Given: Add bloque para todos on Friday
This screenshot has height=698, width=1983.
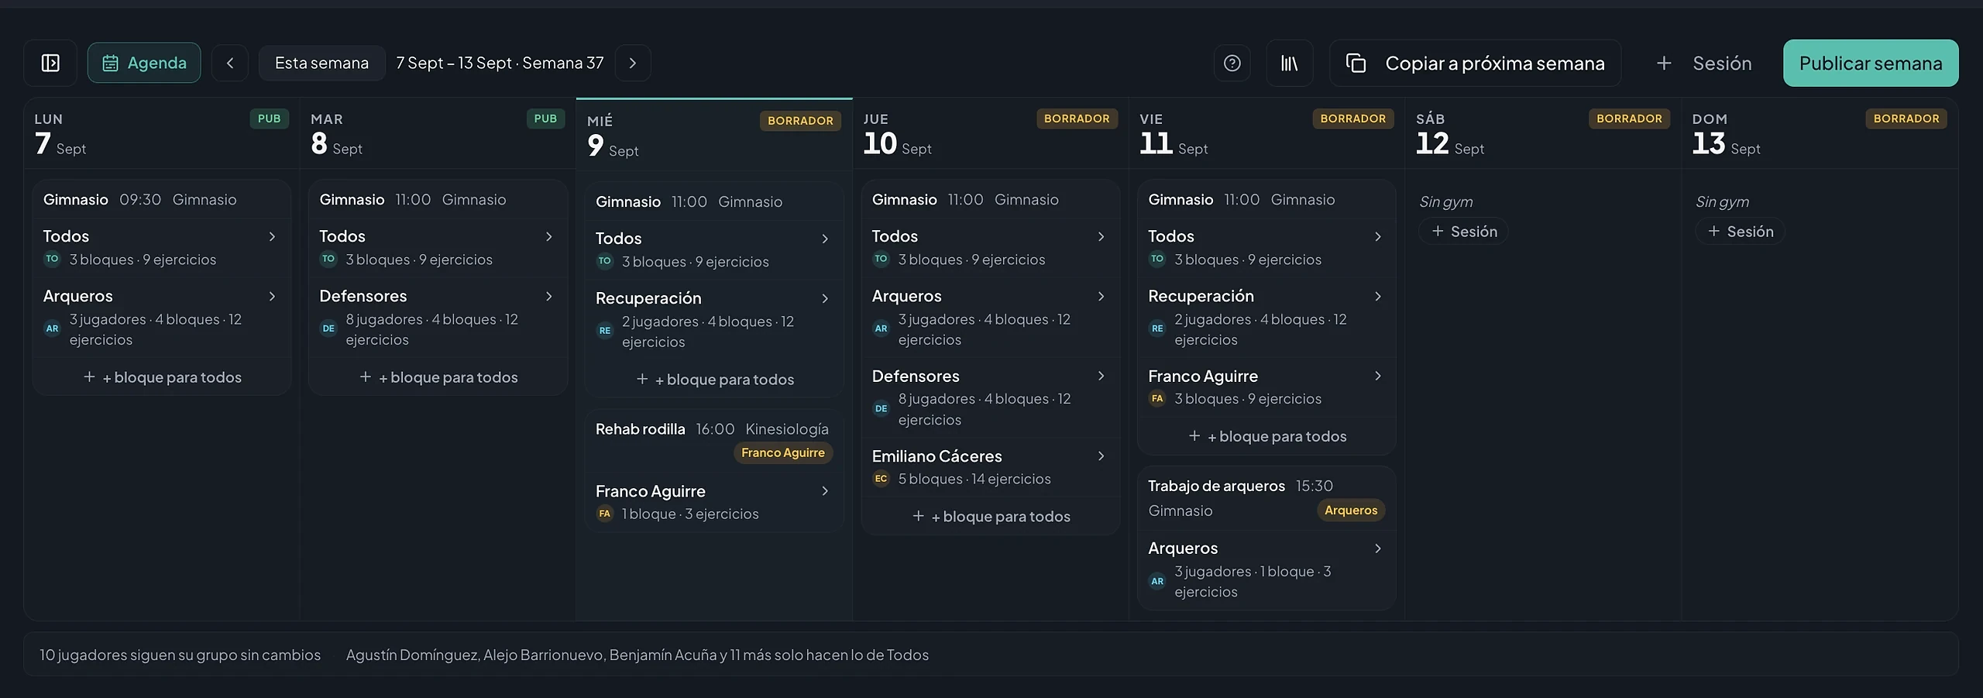Looking at the screenshot, I should (x=1267, y=436).
